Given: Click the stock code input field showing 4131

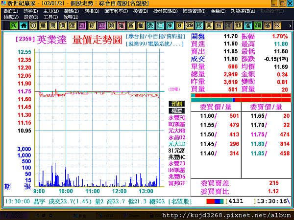Looking at the screenshot, I should point(241,201).
